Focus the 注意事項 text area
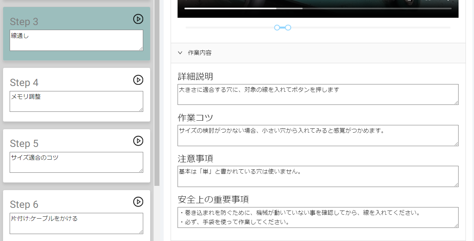 click(317, 176)
